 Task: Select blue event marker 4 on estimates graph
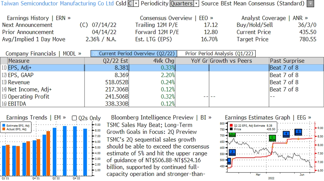pyautogui.click(x=286, y=134)
